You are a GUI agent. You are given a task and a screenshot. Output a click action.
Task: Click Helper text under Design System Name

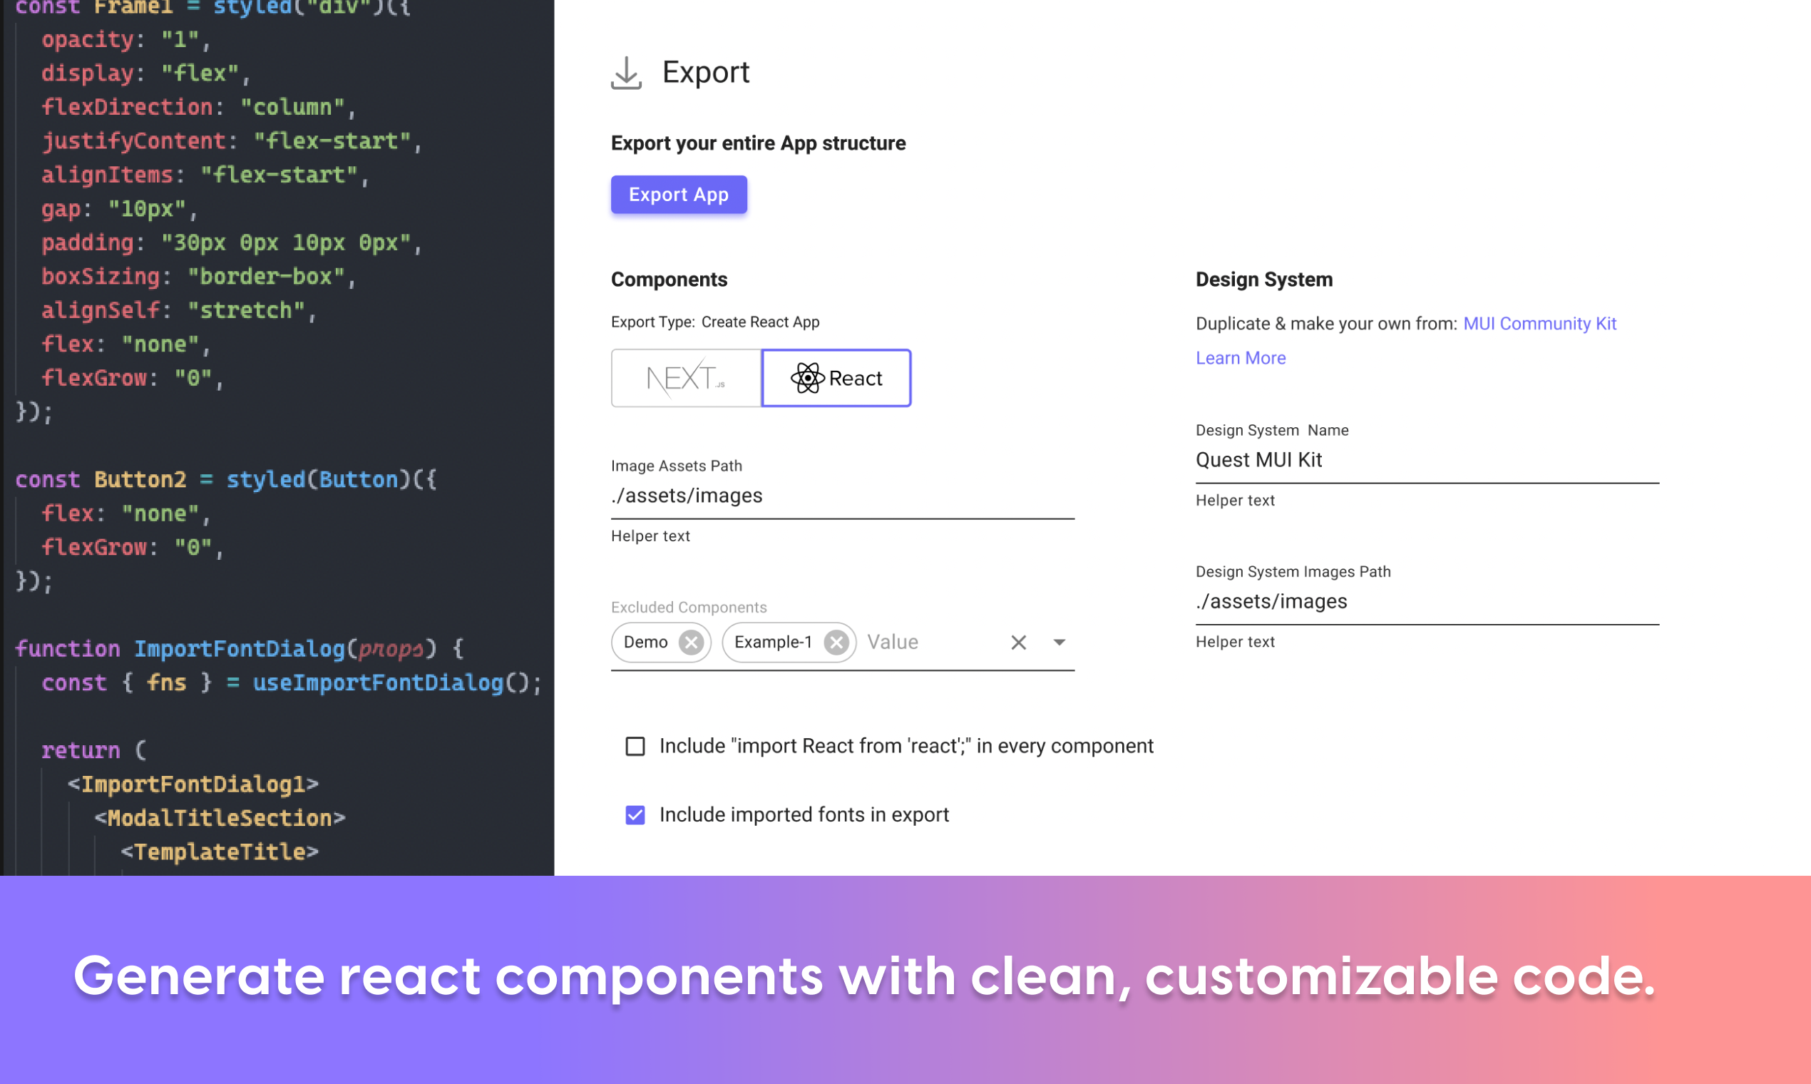pos(1235,501)
